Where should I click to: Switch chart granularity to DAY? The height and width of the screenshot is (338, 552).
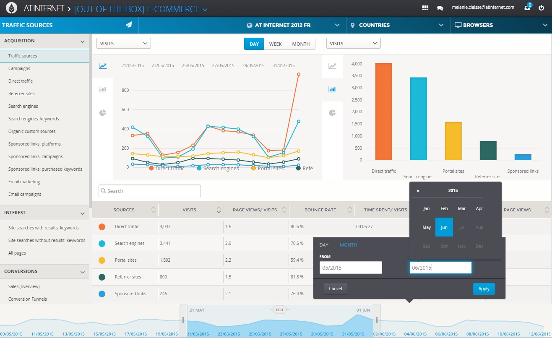(x=254, y=44)
